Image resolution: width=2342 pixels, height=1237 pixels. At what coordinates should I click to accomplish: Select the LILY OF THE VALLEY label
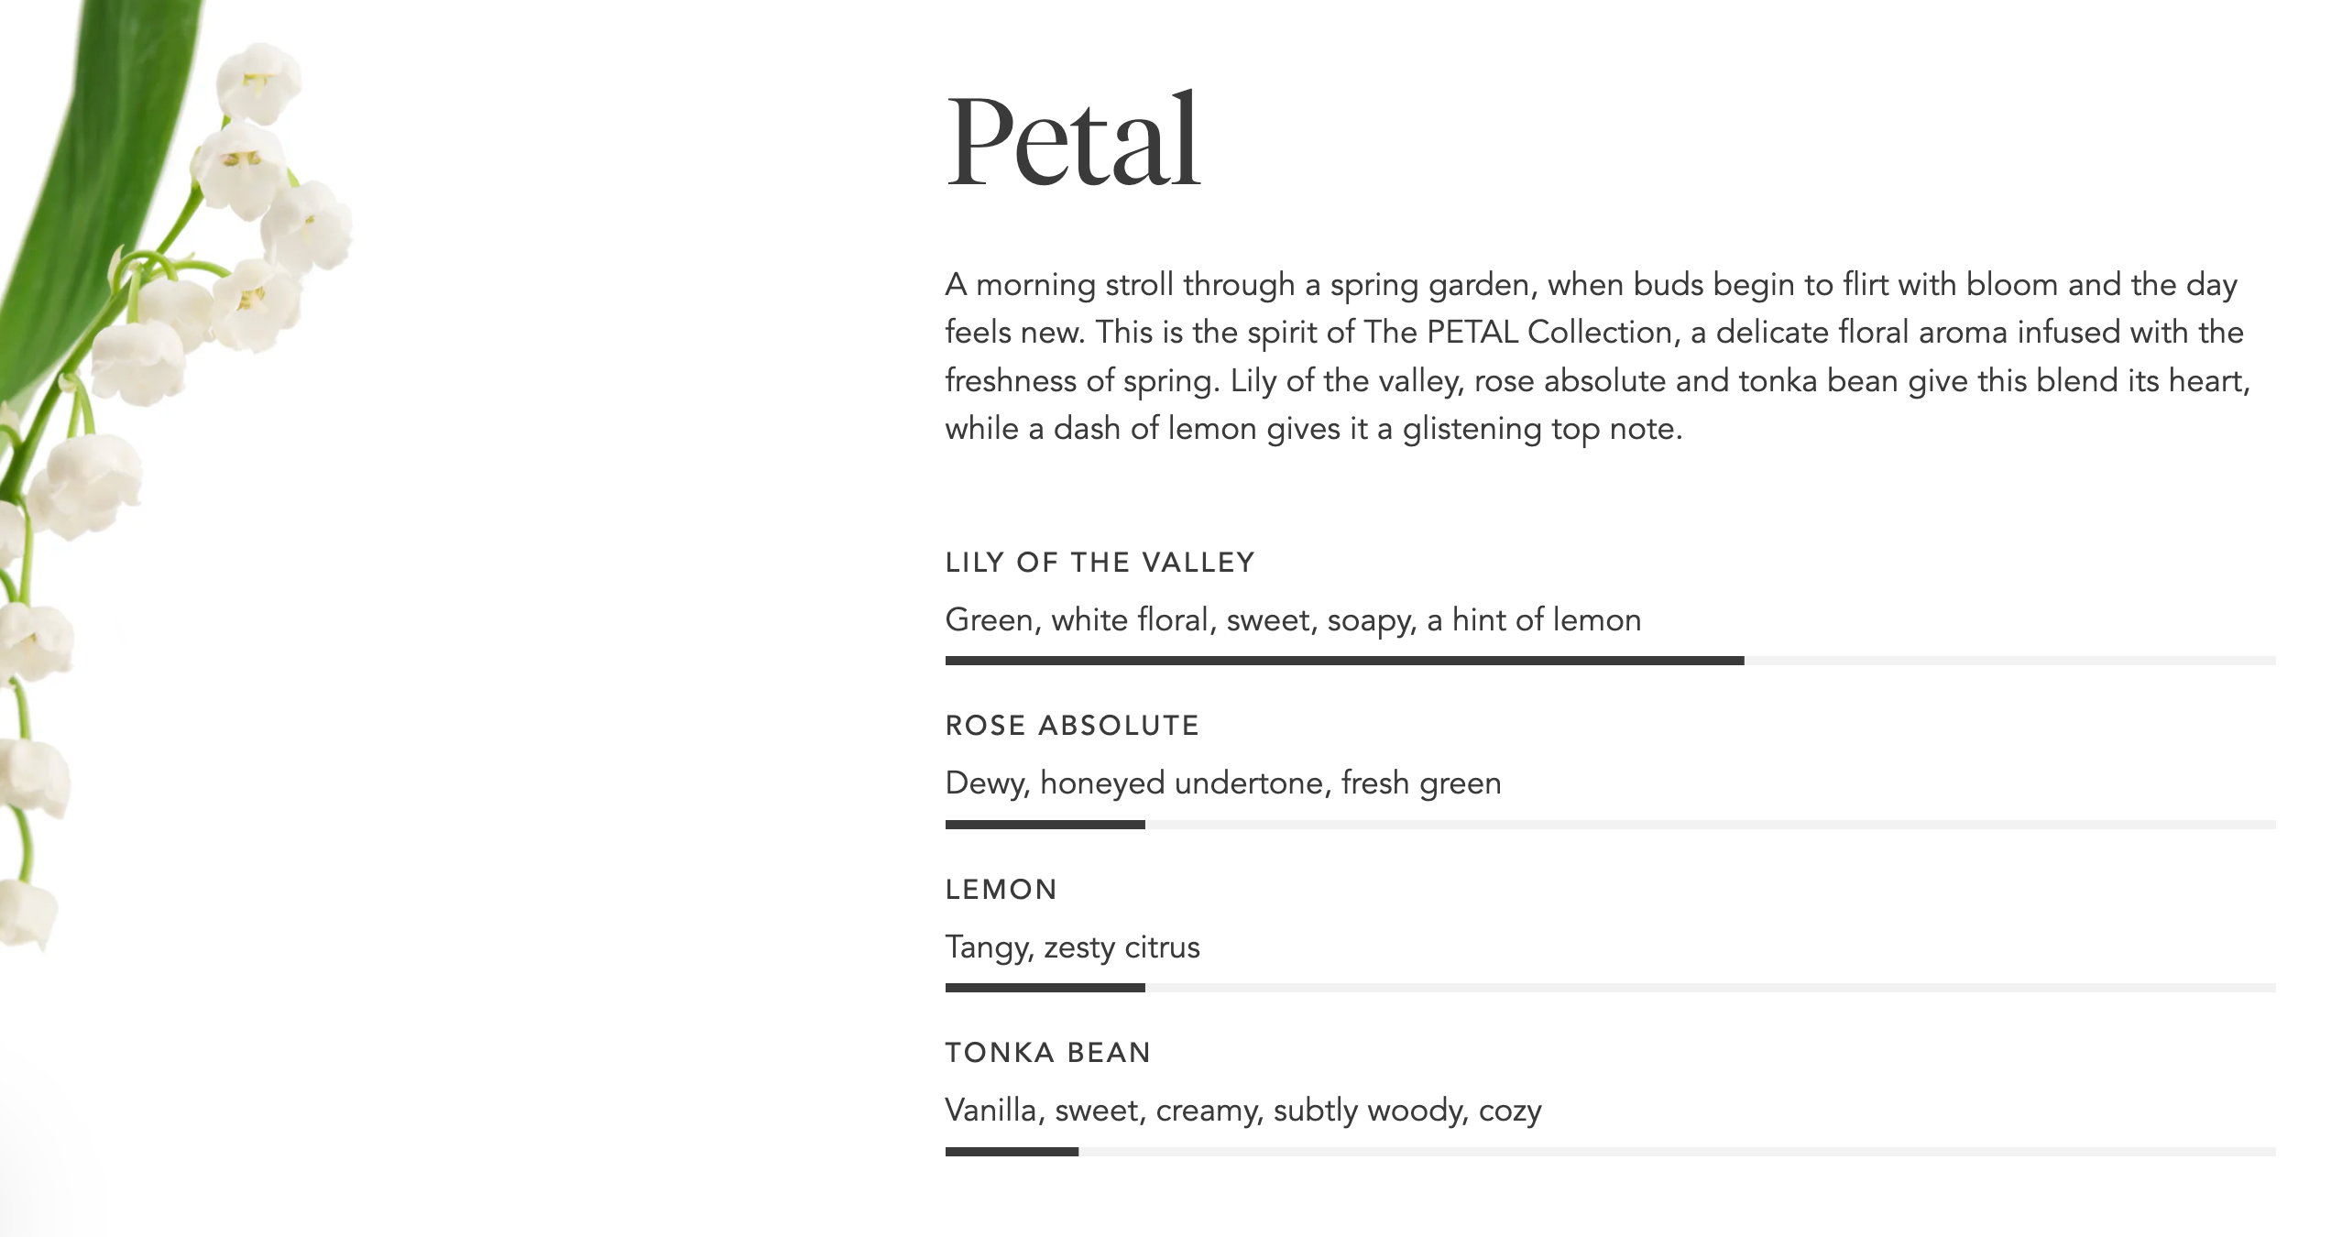pyautogui.click(x=1100, y=562)
